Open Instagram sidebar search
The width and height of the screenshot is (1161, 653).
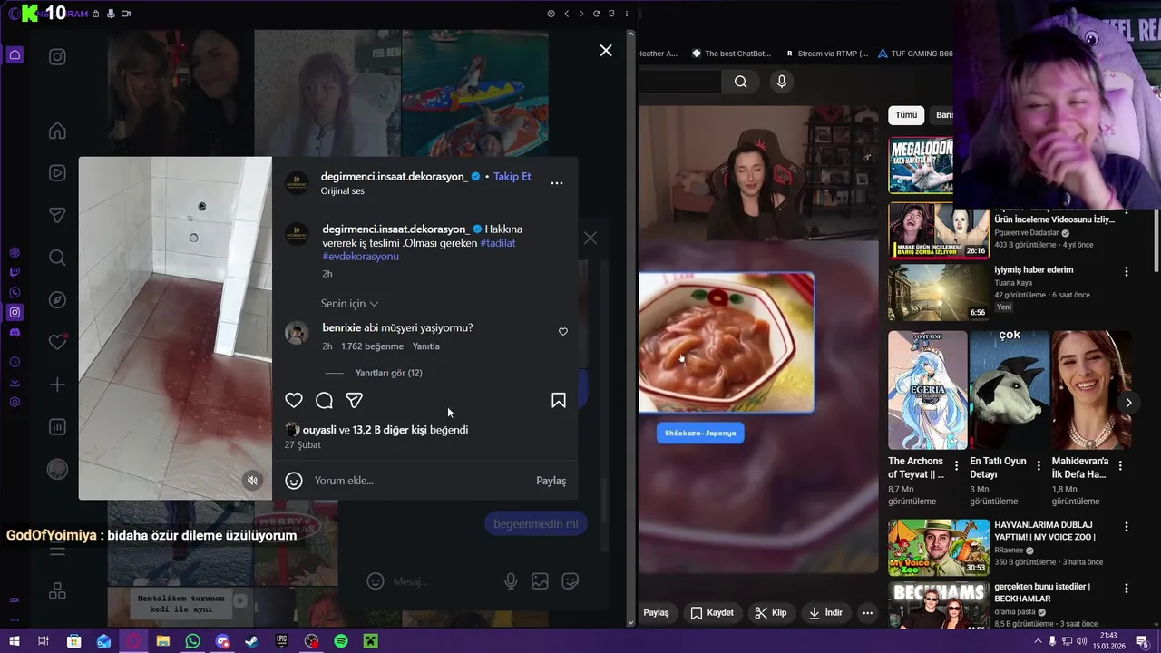pyautogui.click(x=57, y=258)
